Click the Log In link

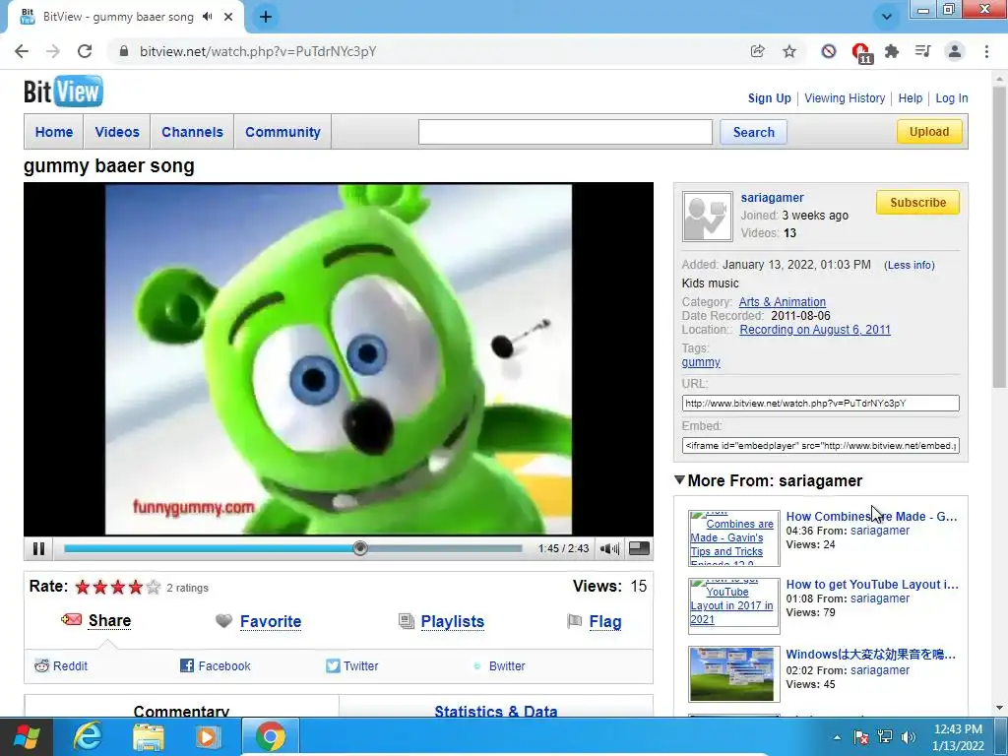pyautogui.click(x=952, y=98)
